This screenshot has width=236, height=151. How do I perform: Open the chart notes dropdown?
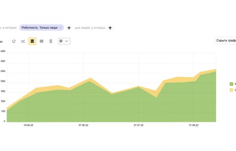click(x=64, y=41)
